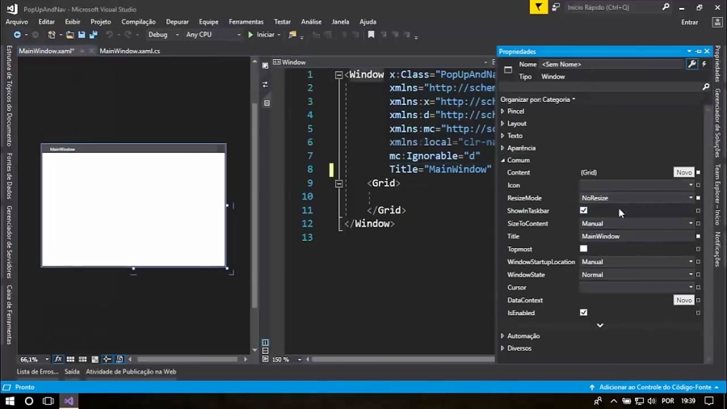The height and width of the screenshot is (409, 727).
Task: Click the feedback icon next to the flag
Action: (556, 7)
